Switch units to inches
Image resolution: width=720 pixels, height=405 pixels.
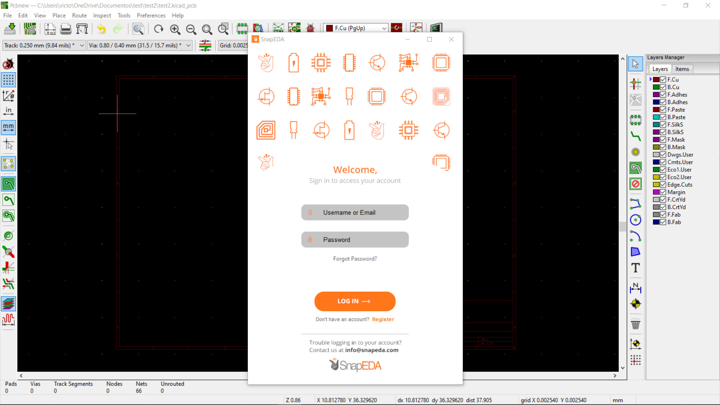pyautogui.click(x=8, y=111)
